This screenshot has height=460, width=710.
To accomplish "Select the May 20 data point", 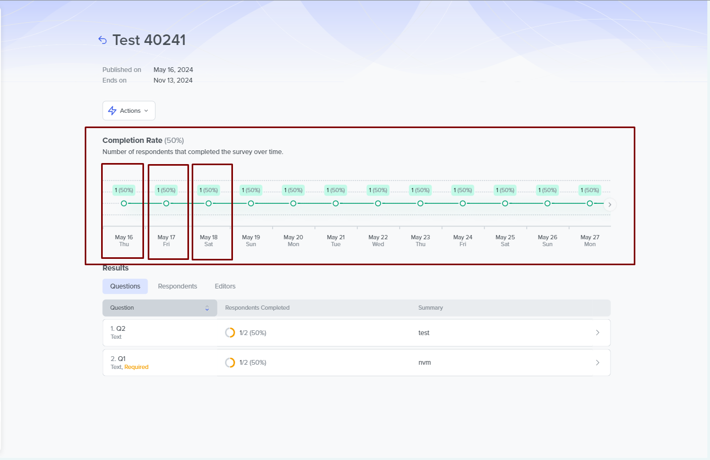I will (293, 203).
